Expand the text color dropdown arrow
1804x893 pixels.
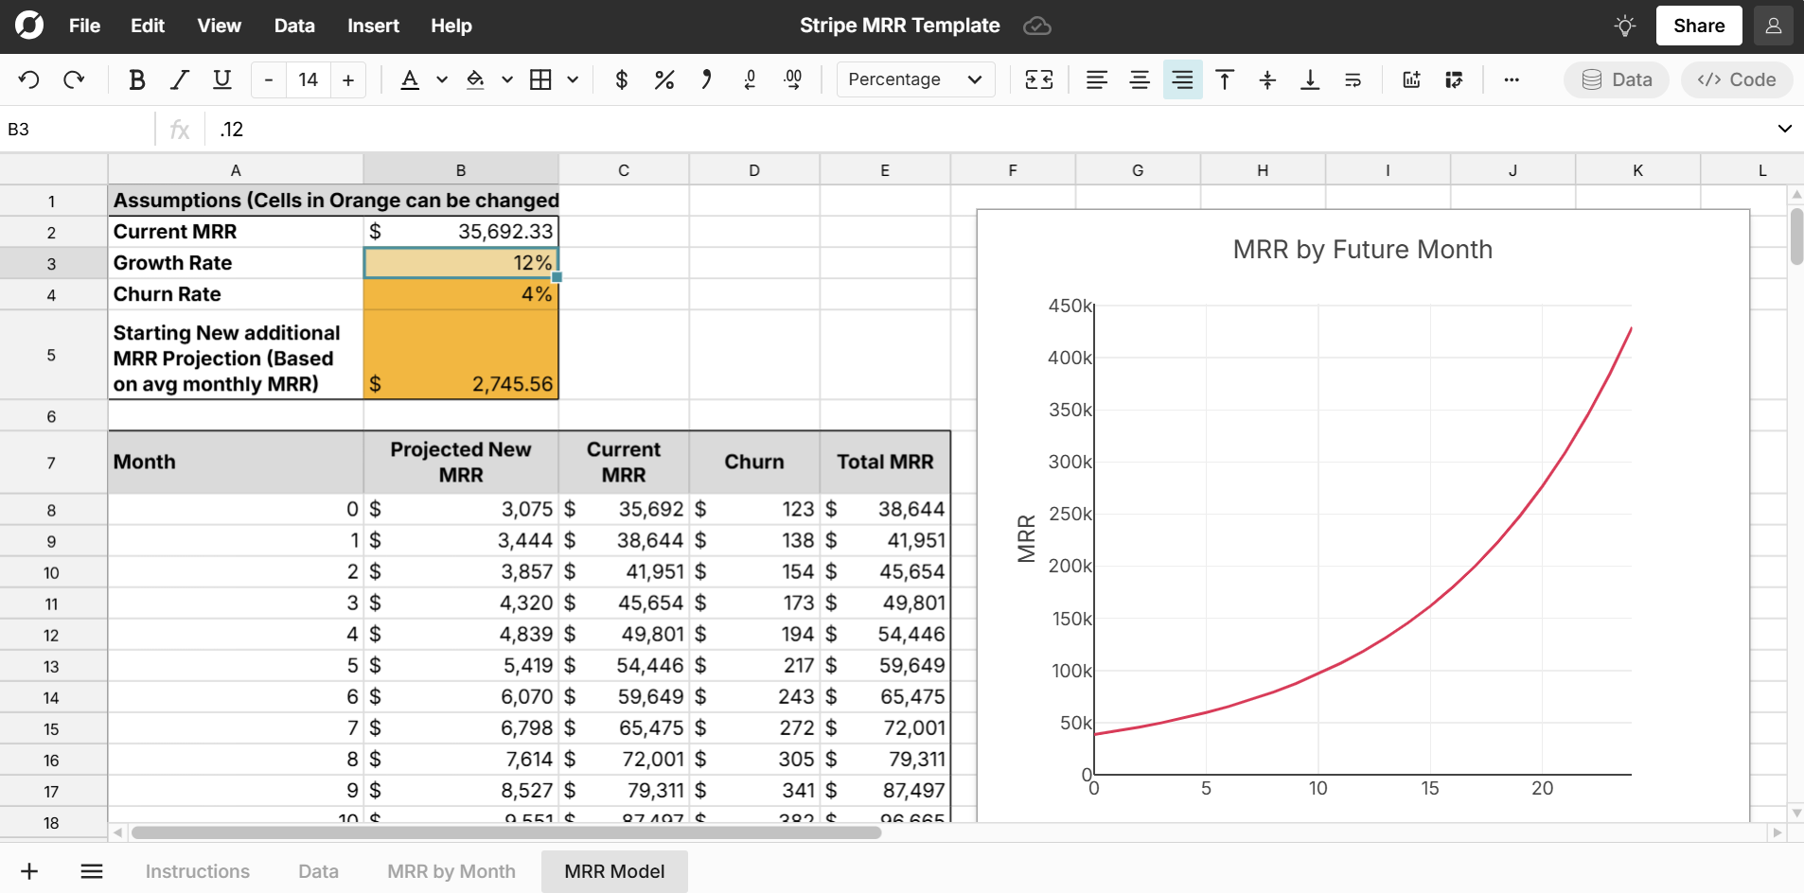coord(442,79)
